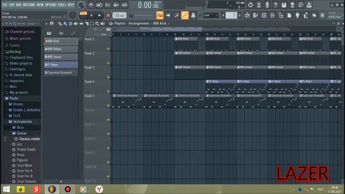The height and width of the screenshot is (194, 345).
Task: Show the Browser view icon
Action: 280,15
